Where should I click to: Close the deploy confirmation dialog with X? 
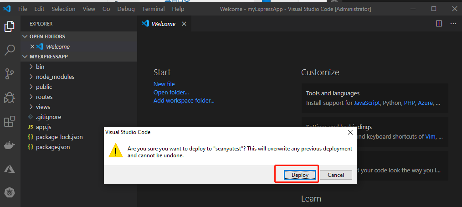click(x=350, y=132)
